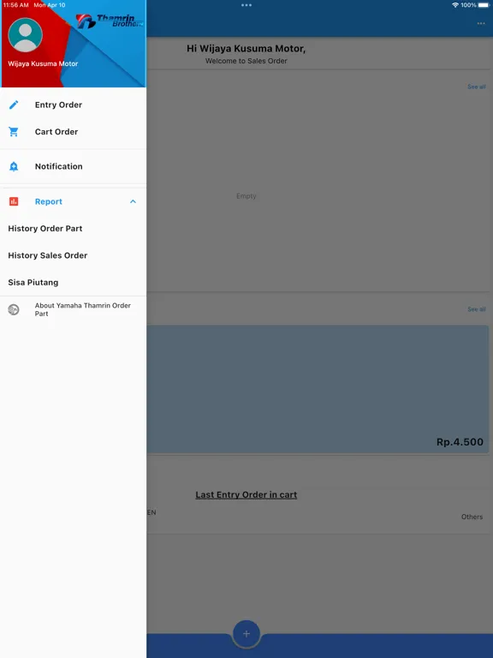The width and height of the screenshot is (493, 658).
Task: Click the Thamrin Brothers logo
Action: pos(110,21)
